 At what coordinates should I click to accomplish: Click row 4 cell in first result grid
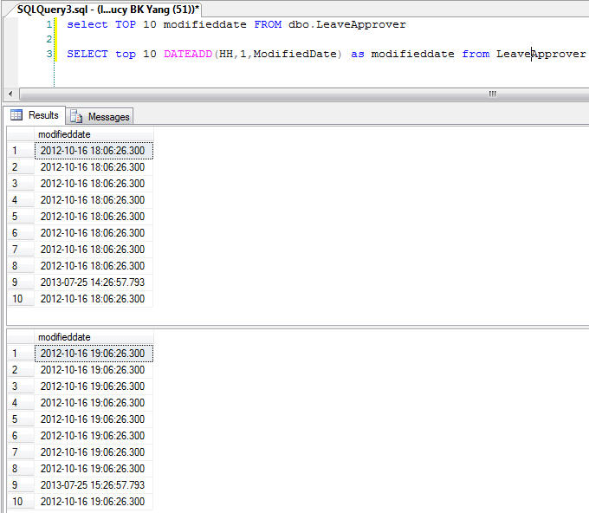click(94, 200)
